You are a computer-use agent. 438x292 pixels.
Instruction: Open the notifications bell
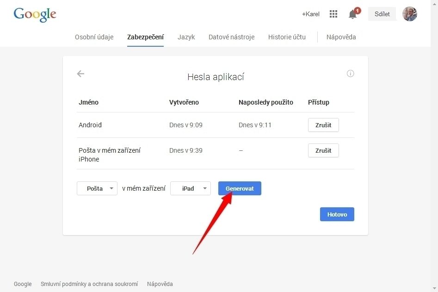click(x=353, y=14)
